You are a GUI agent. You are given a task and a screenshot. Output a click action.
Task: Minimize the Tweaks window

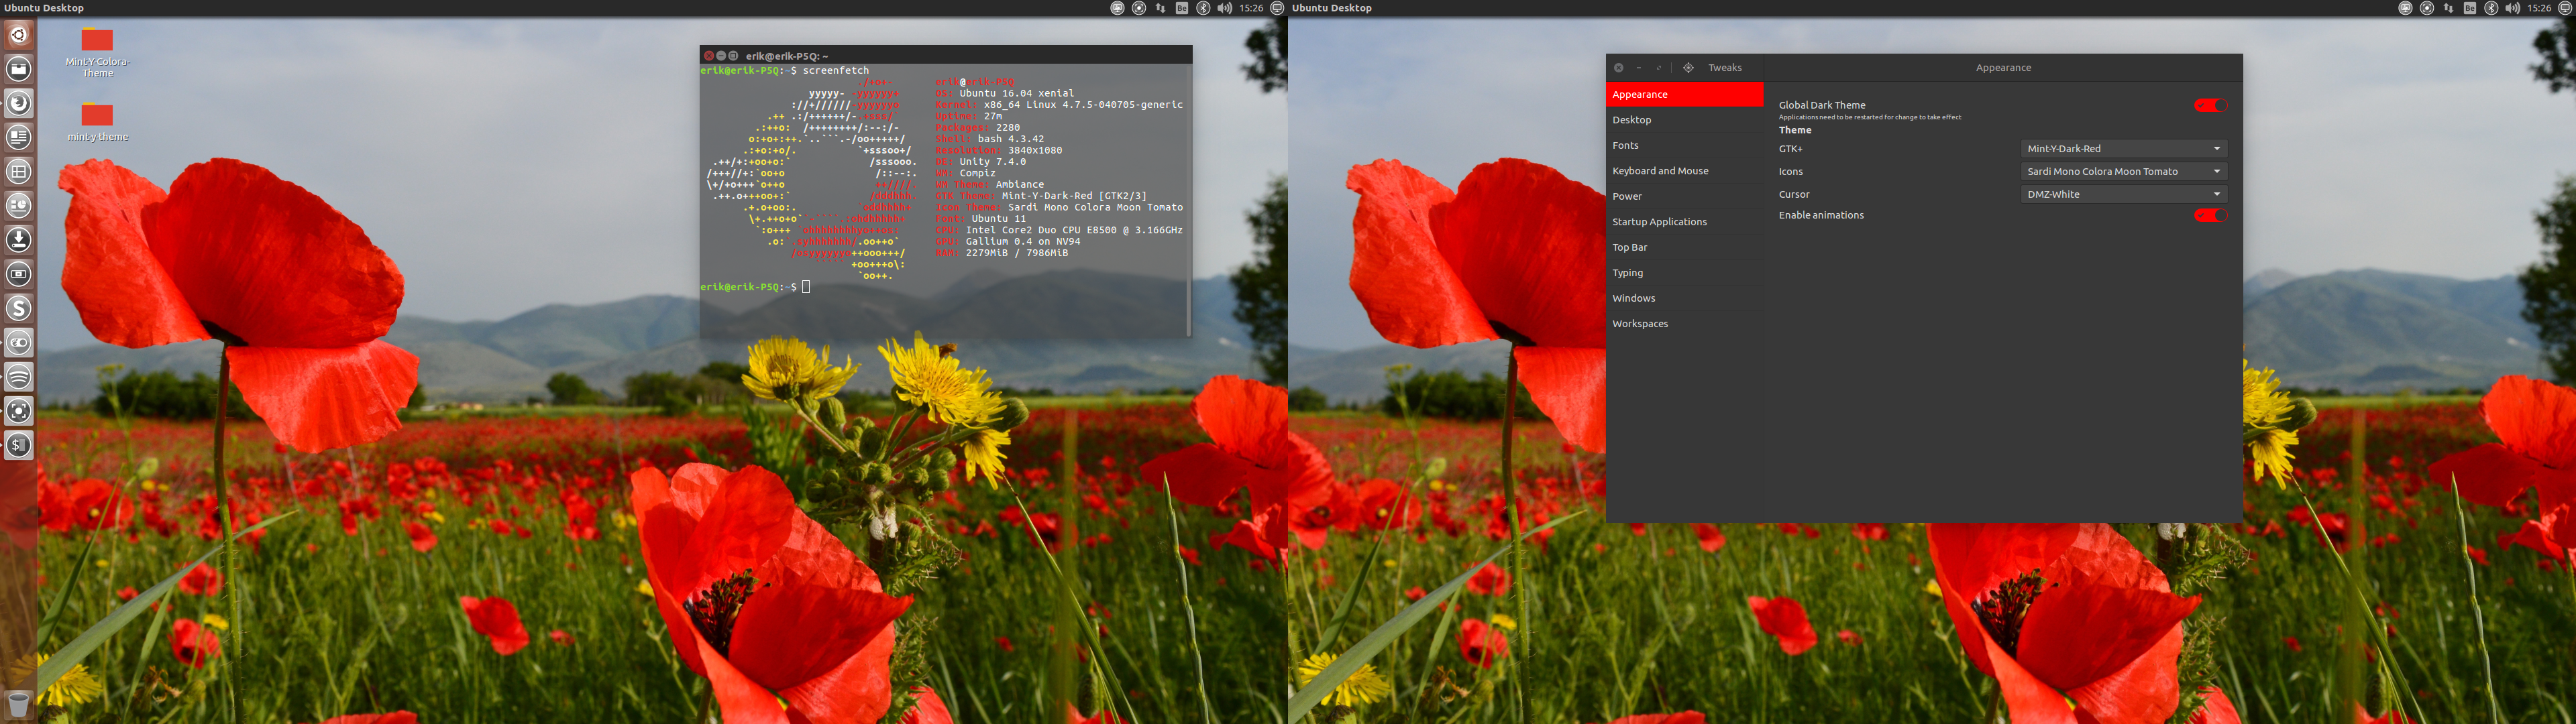point(1639,68)
